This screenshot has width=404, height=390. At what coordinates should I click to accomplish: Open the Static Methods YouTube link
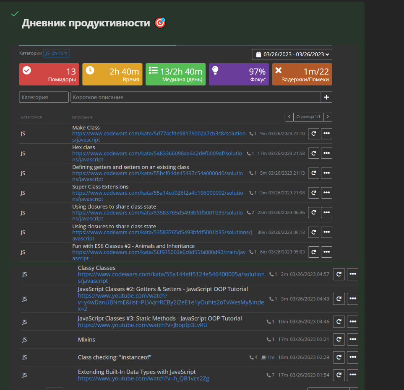pos(142,325)
